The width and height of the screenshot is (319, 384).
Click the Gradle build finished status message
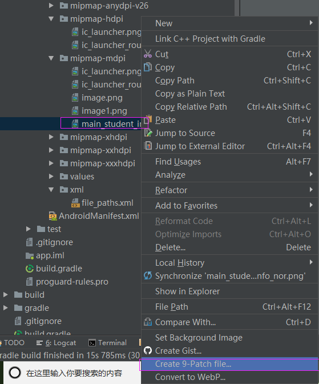70,355
